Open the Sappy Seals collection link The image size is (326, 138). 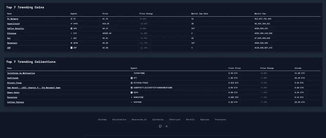13,92
